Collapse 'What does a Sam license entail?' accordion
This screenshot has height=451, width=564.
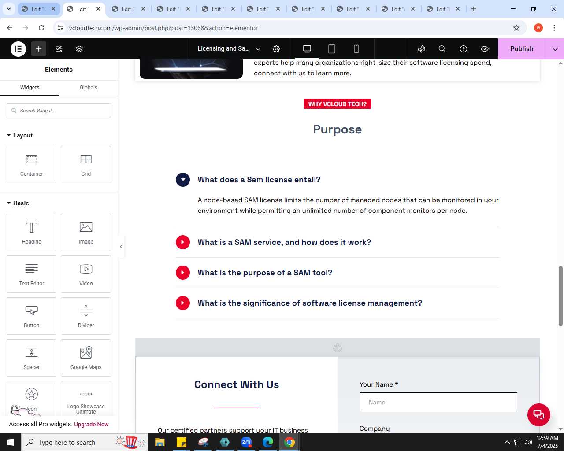182,180
